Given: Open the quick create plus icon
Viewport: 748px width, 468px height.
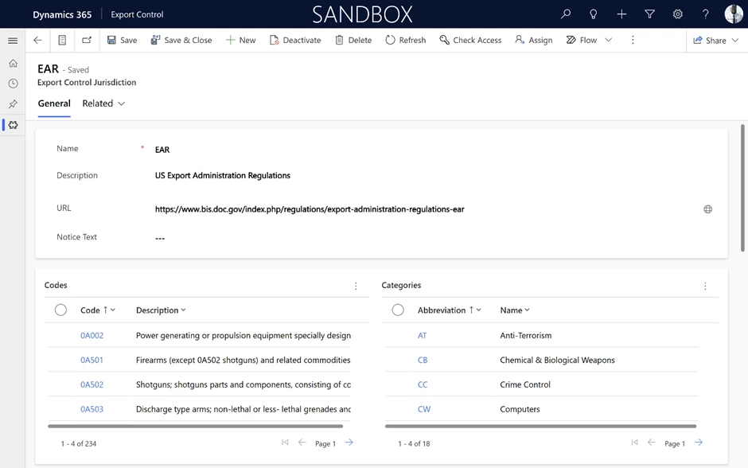Looking at the screenshot, I should pos(621,14).
